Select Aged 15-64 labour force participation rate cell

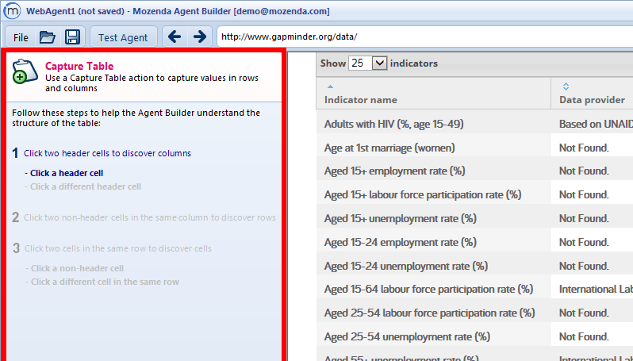(428, 290)
